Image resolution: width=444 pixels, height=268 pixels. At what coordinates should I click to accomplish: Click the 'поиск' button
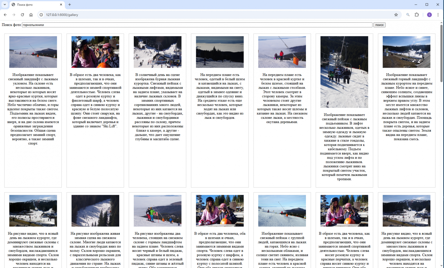[x=379, y=25]
